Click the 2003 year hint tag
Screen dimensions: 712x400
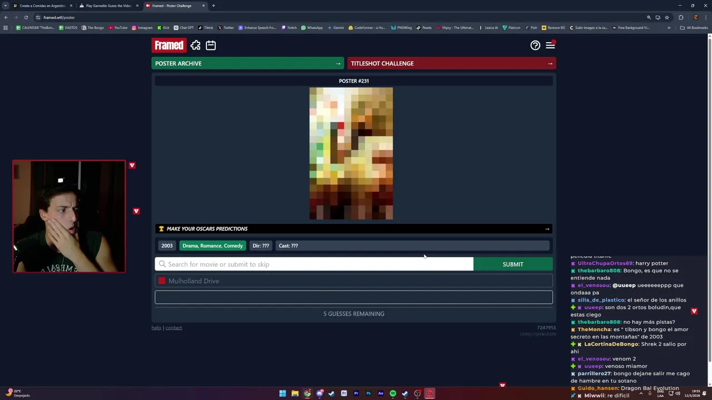167,246
